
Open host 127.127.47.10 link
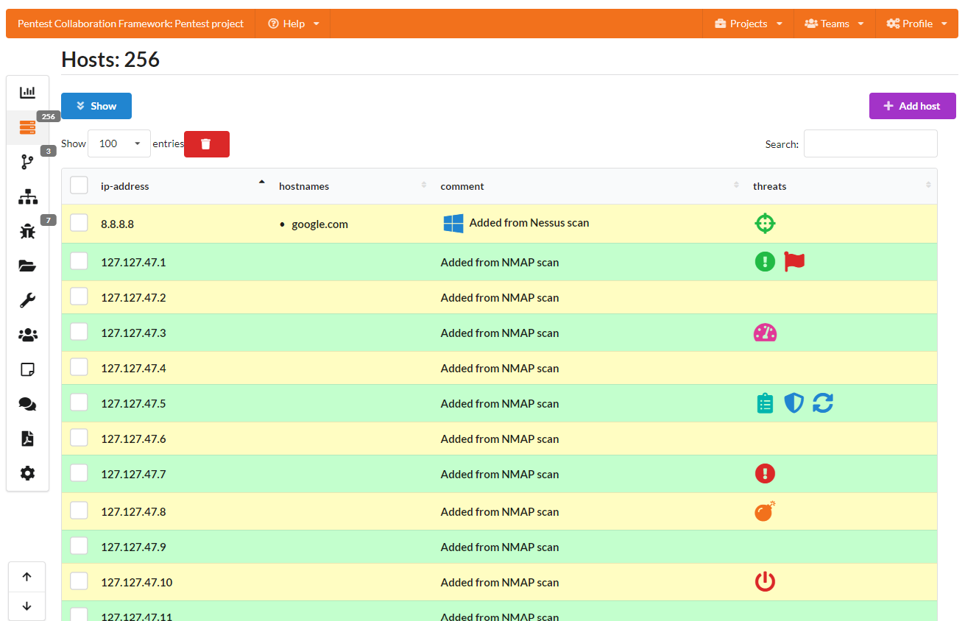[136, 582]
